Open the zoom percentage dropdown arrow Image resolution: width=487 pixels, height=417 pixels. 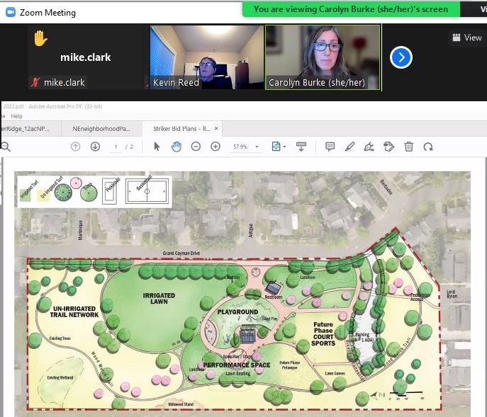tap(257, 147)
